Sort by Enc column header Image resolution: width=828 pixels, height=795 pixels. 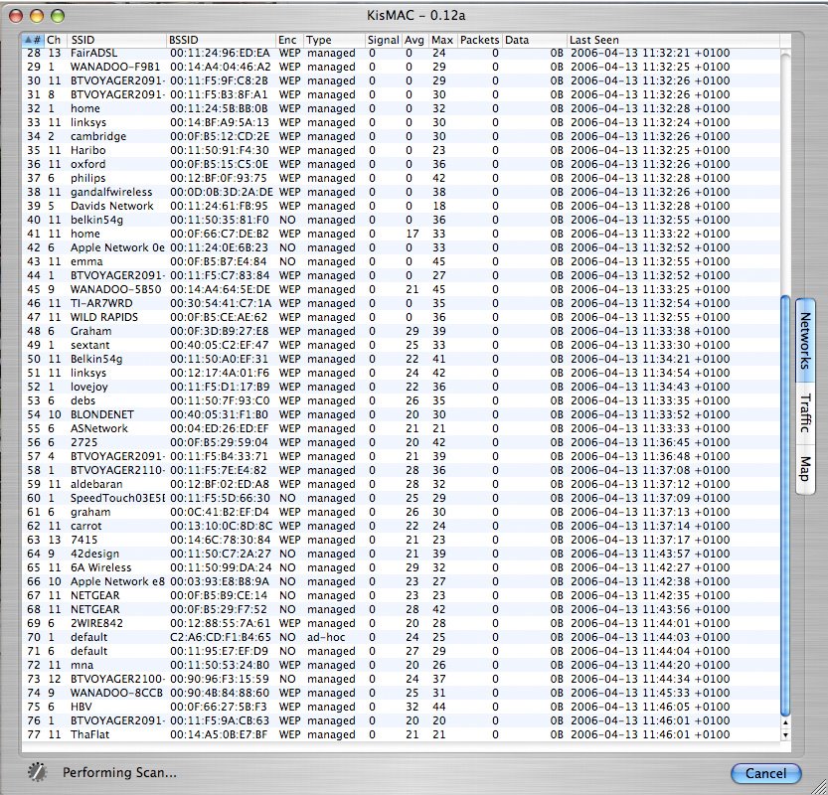289,40
